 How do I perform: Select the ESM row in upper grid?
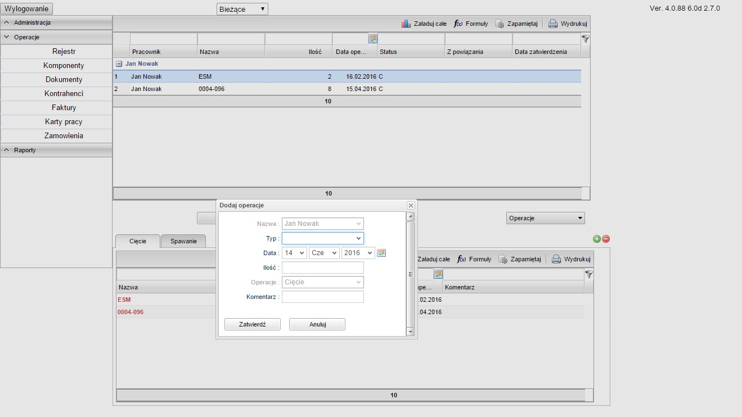(347, 76)
